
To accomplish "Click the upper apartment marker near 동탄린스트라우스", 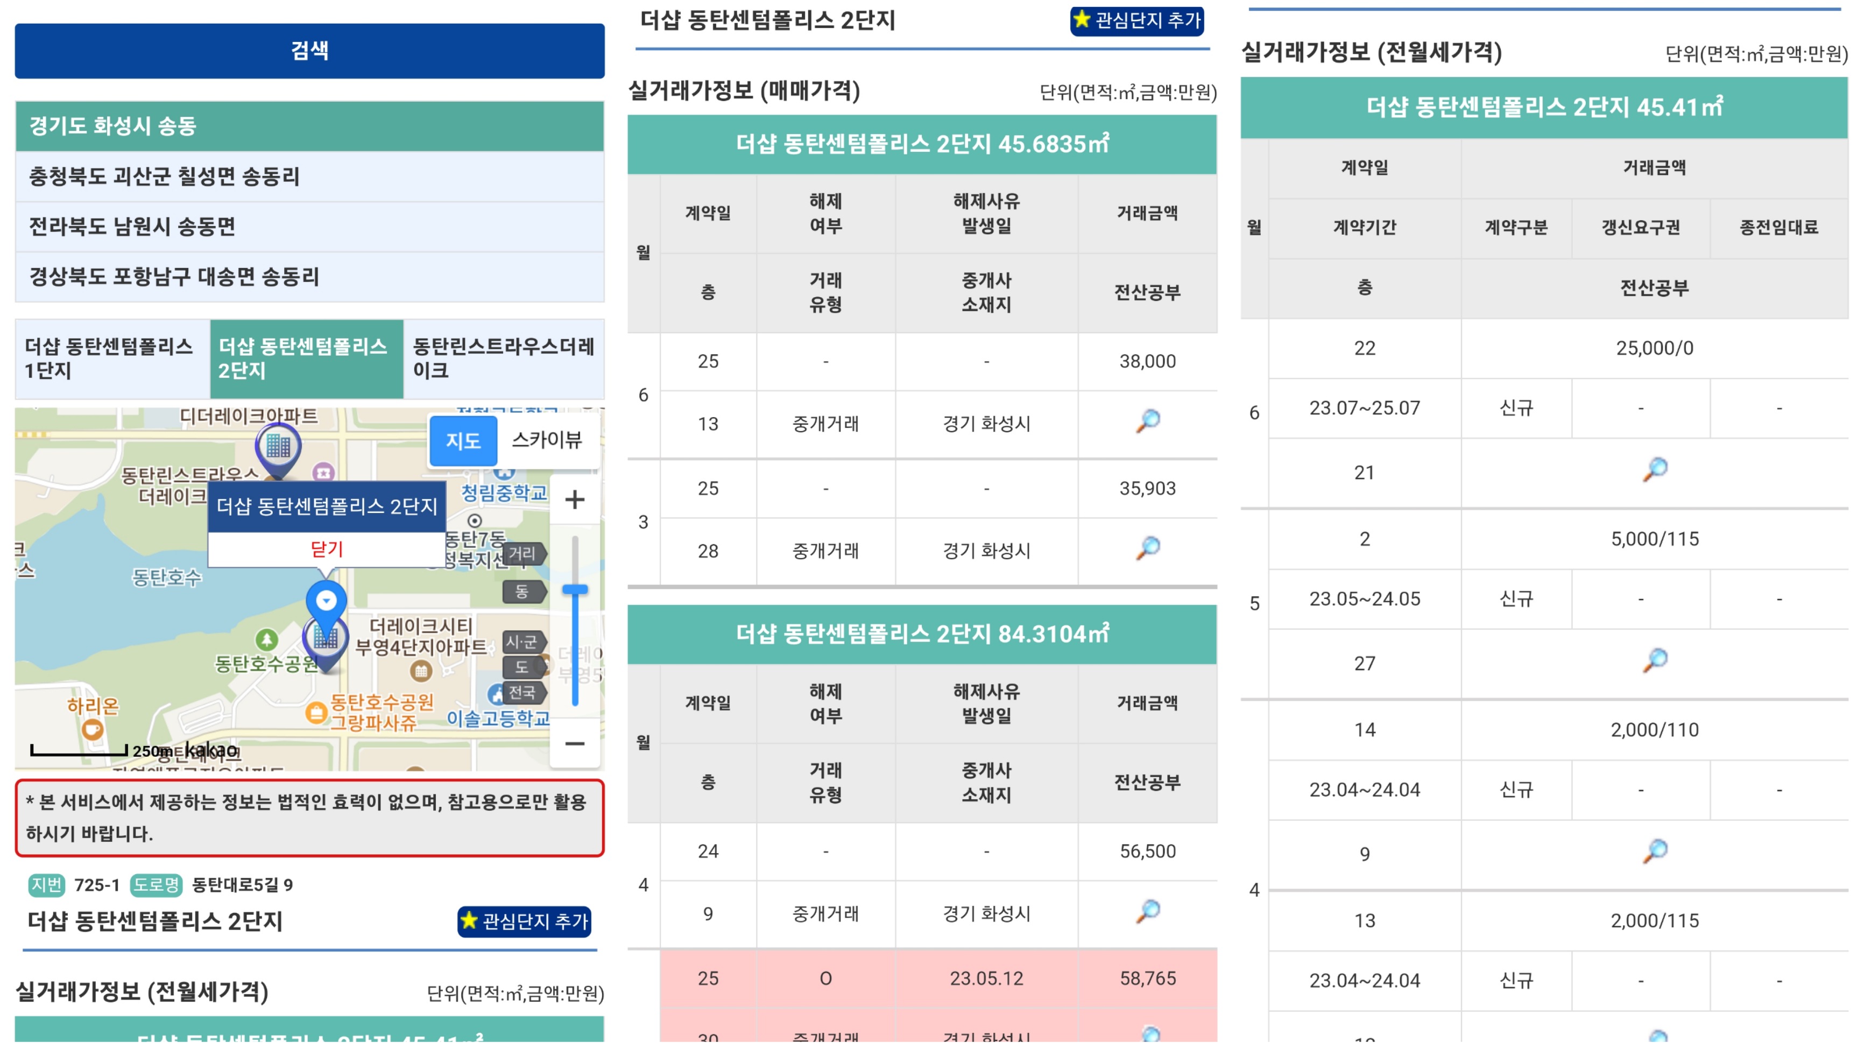I will coord(278,449).
